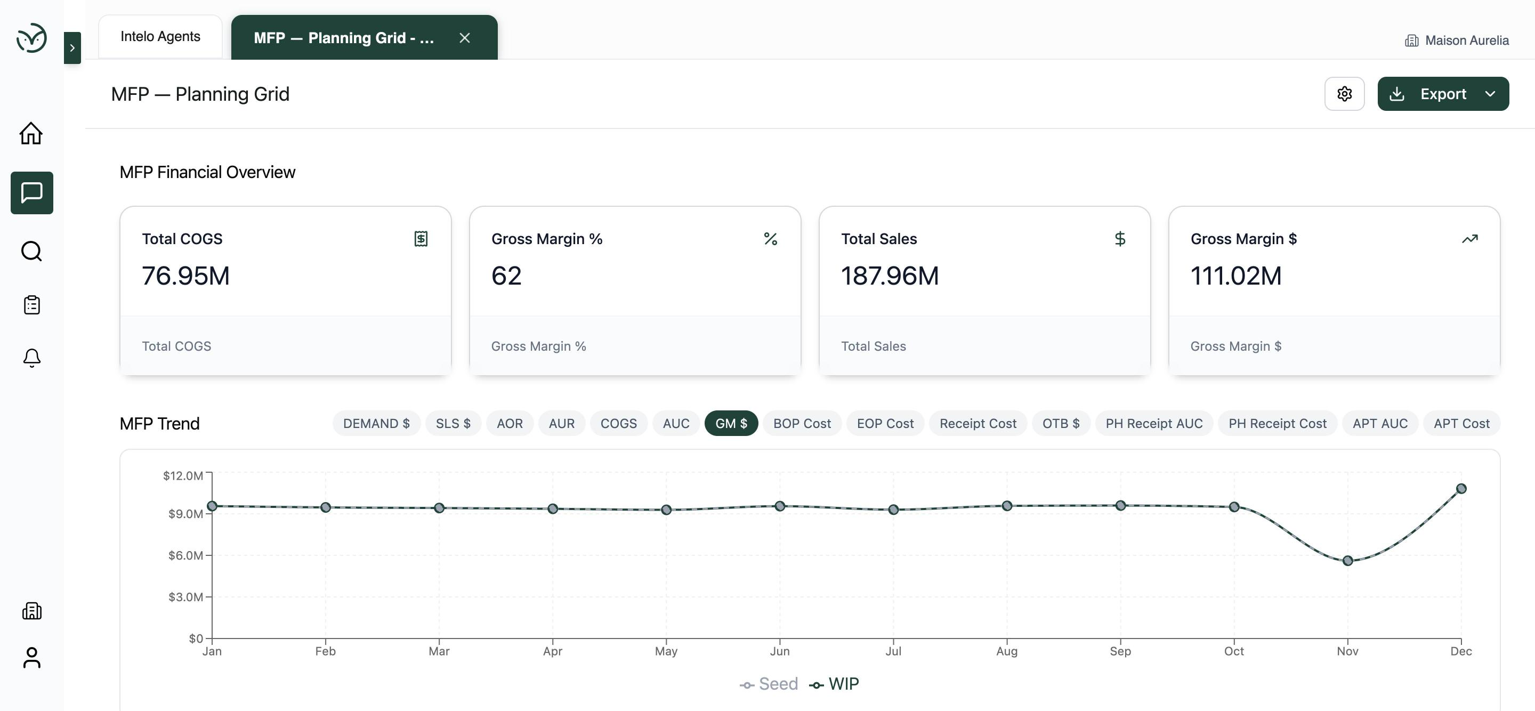Open the clipboard tasks icon in the sidebar
The image size is (1535, 711).
click(31, 304)
